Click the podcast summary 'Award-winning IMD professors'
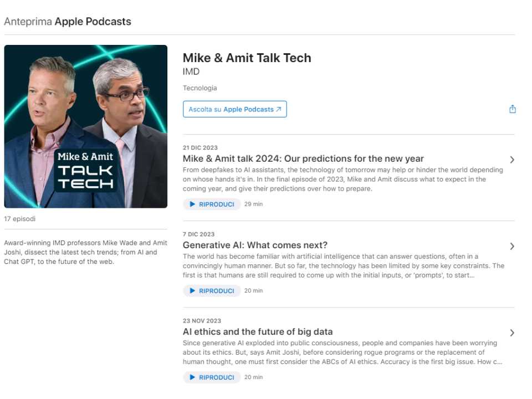The height and width of the screenshot is (399, 532). tap(85, 252)
